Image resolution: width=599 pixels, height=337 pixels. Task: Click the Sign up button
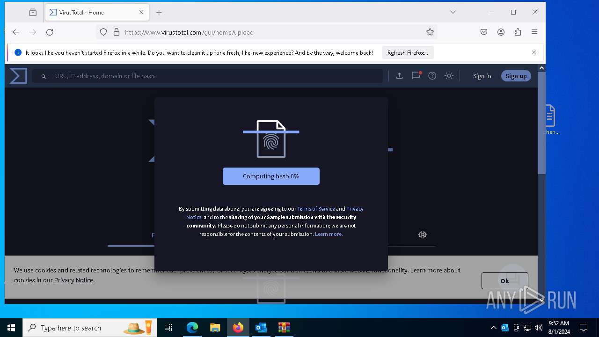[x=516, y=76]
